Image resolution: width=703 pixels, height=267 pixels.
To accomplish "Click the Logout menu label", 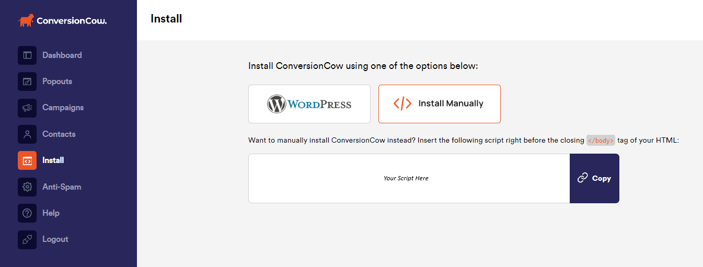I will point(55,239).
